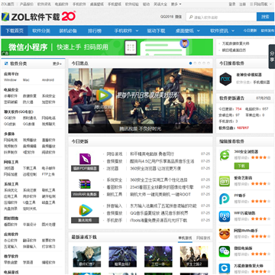Click the 网易MuMu助手 icon

click(225, 234)
